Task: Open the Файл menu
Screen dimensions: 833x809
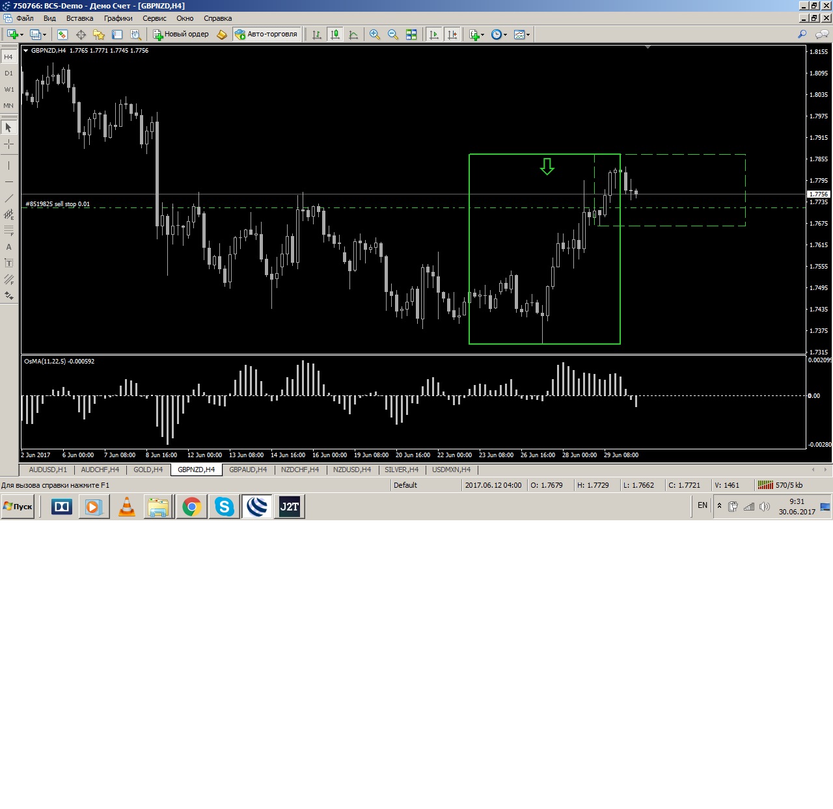Action: pos(25,18)
